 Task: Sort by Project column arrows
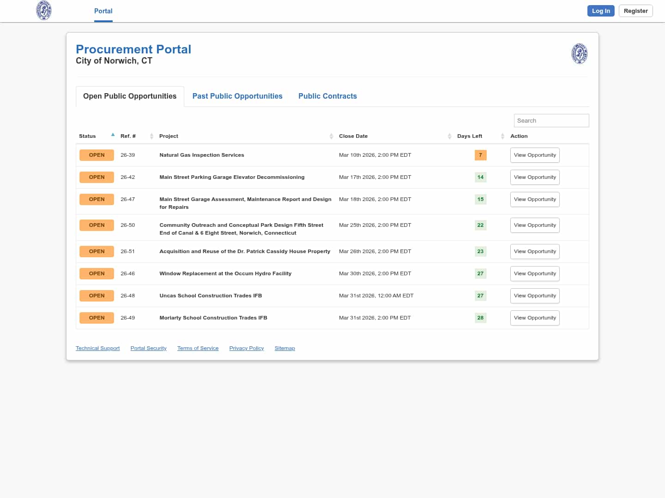coord(331,136)
